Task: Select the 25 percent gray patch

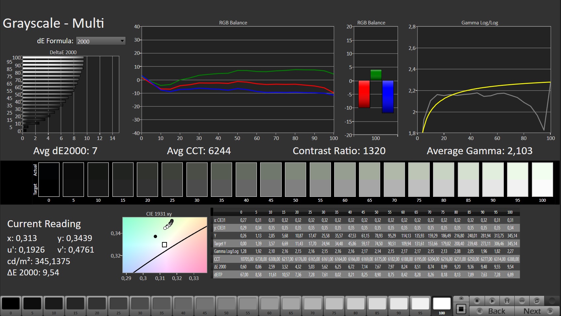Action: pos(118,304)
